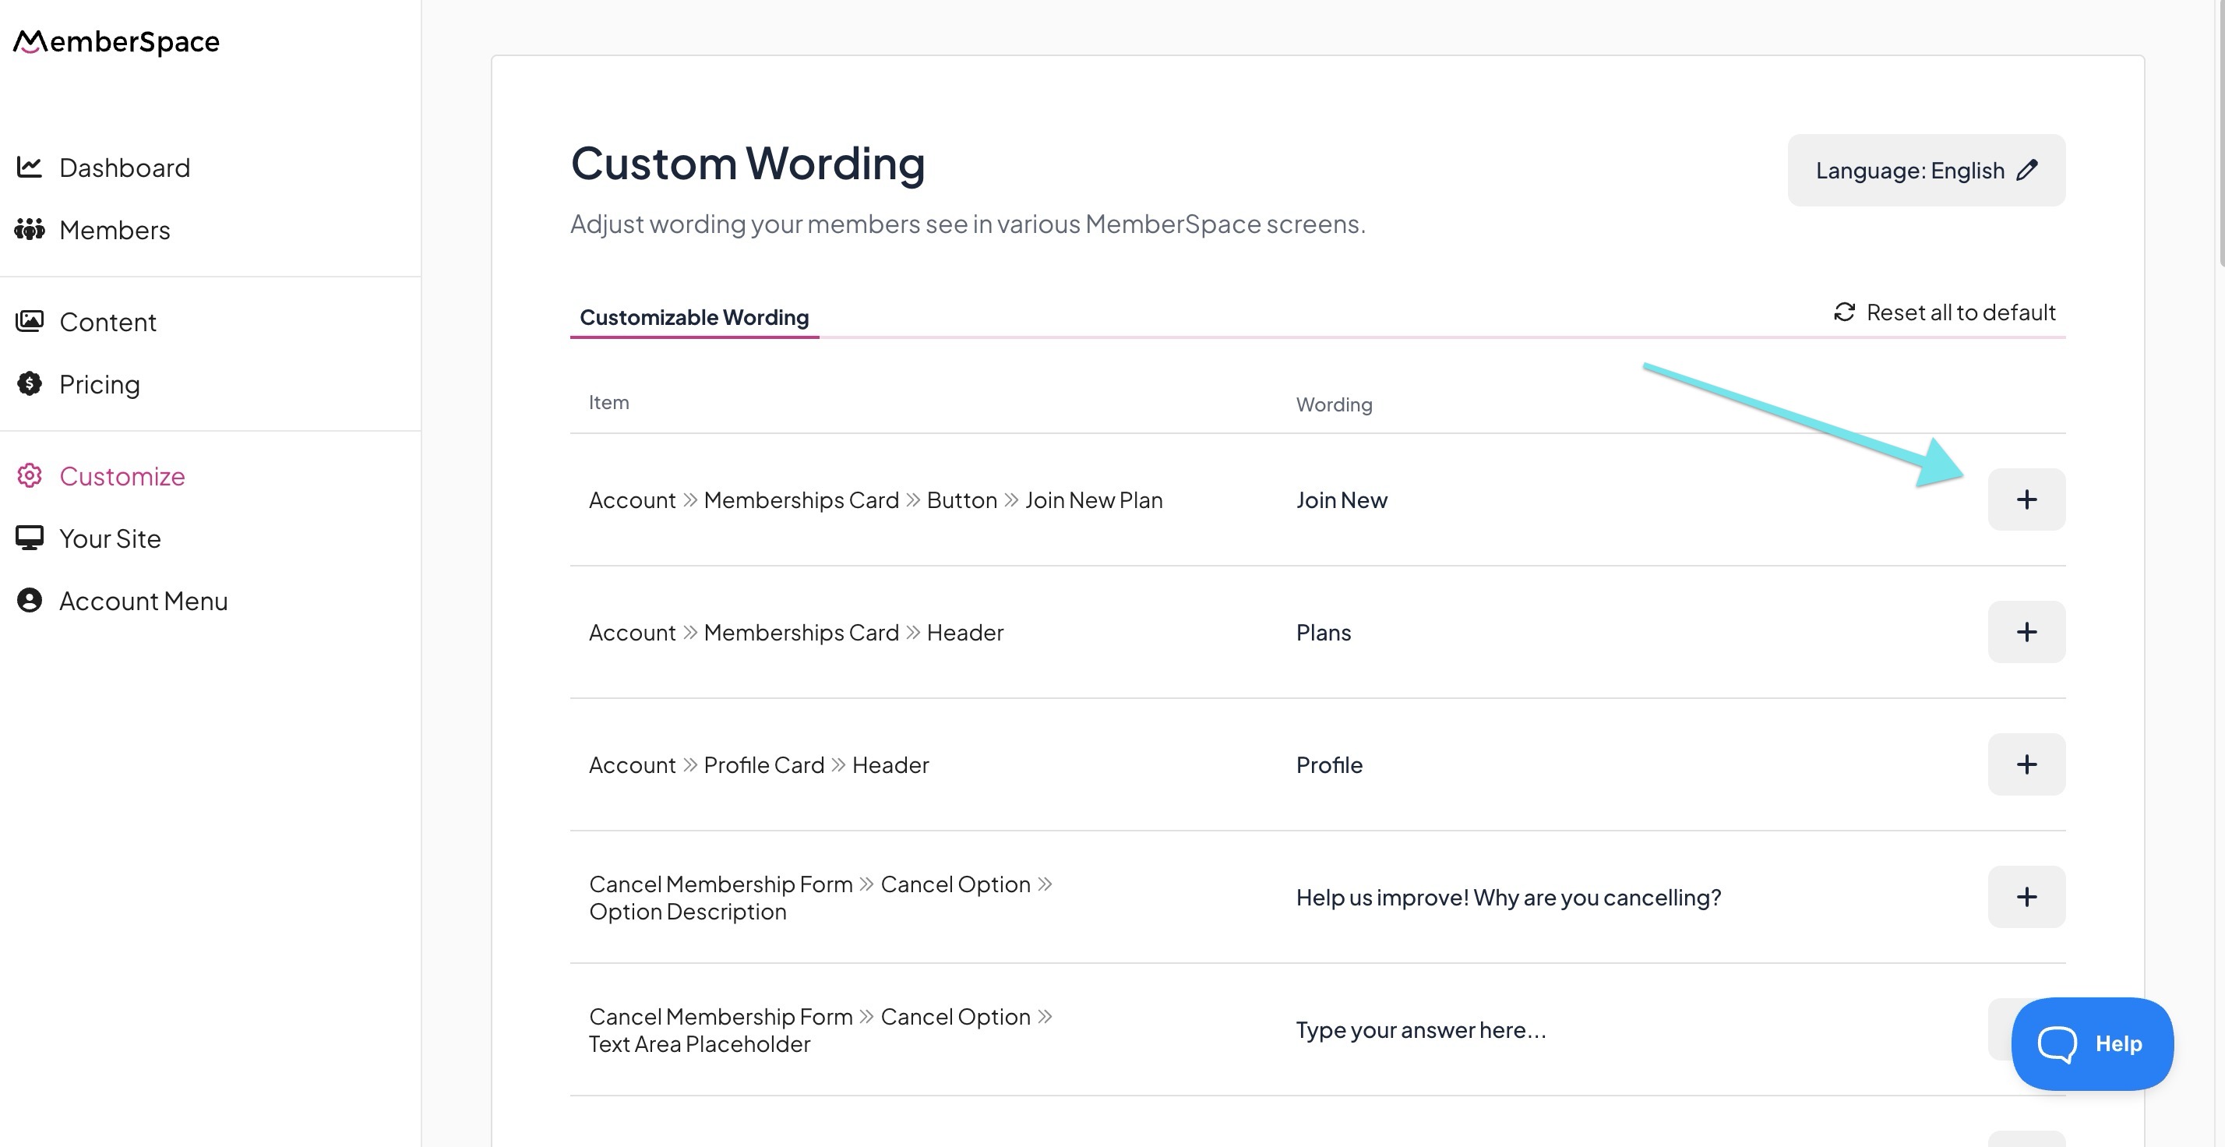2225x1147 pixels.
Task: Click the chat bubble icon in Help widget
Action: 2058,1043
